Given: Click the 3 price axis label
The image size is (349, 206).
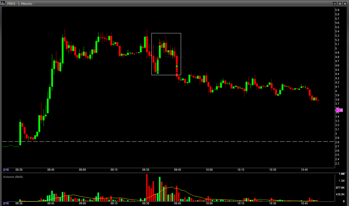Looking at the screenshot, I should (336, 134).
